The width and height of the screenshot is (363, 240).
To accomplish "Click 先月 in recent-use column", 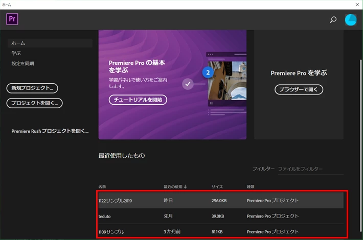I will click(x=168, y=216).
